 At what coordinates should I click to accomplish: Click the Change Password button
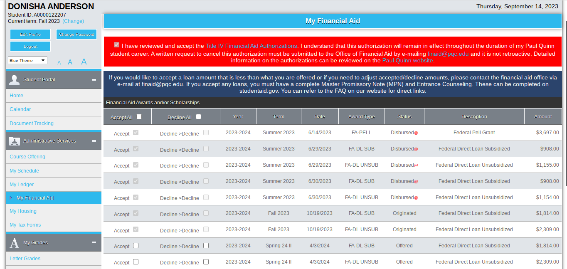pyautogui.click(x=76, y=35)
